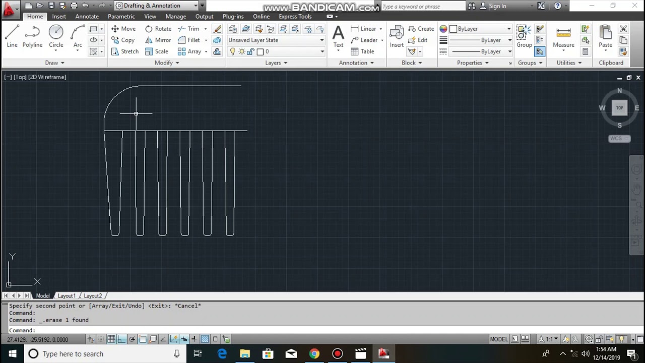Viewport: 645px width, 363px height.
Task: Click the MODEL space button
Action: (499, 339)
